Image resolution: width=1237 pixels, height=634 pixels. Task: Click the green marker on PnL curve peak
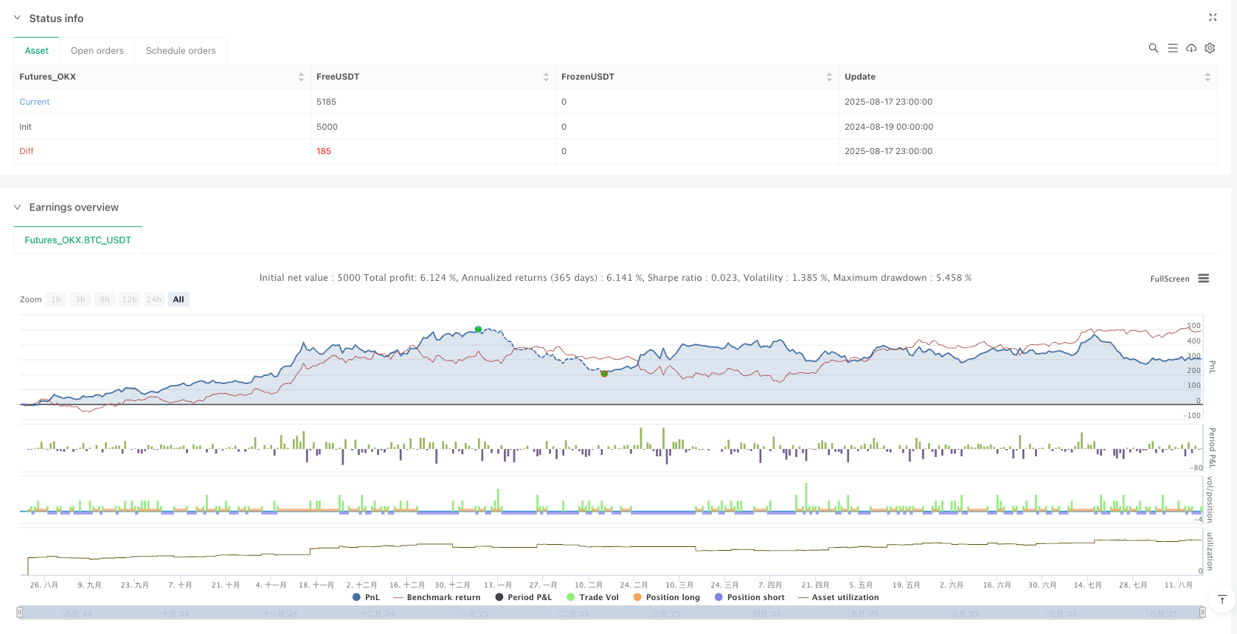coord(478,330)
